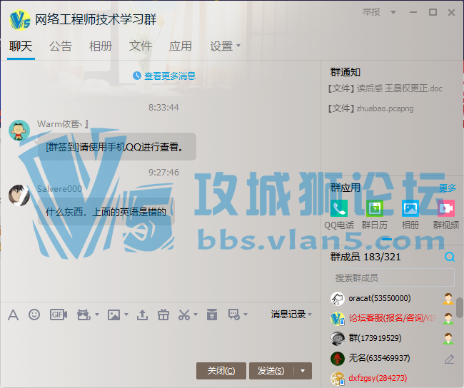
Task: Click the 群成员 183/321 header
Action: (x=365, y=257)
